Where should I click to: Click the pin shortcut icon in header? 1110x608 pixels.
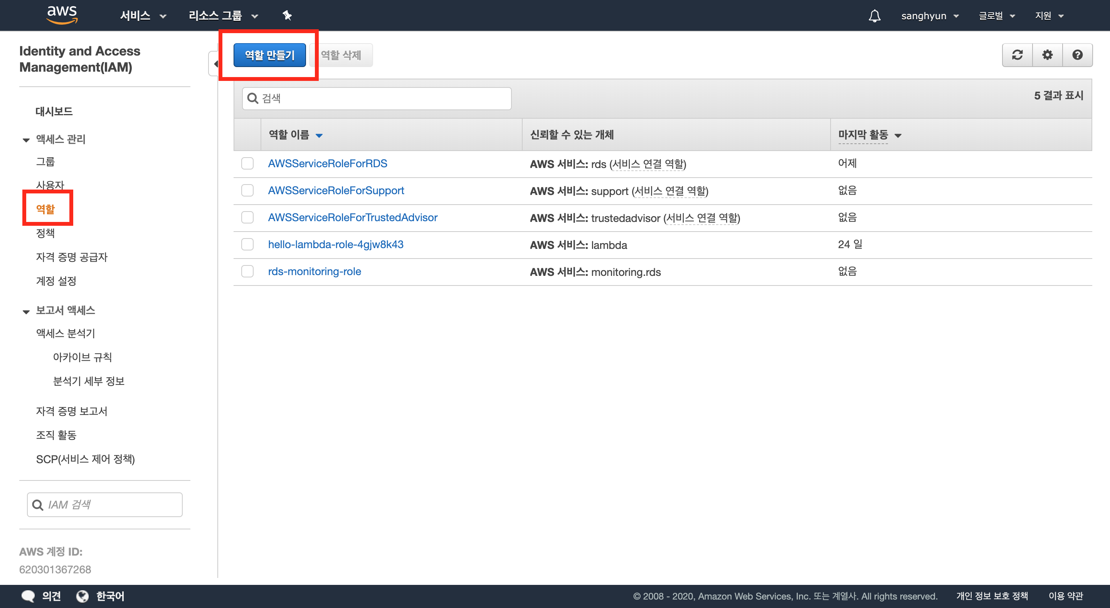[x=287, y=15]
